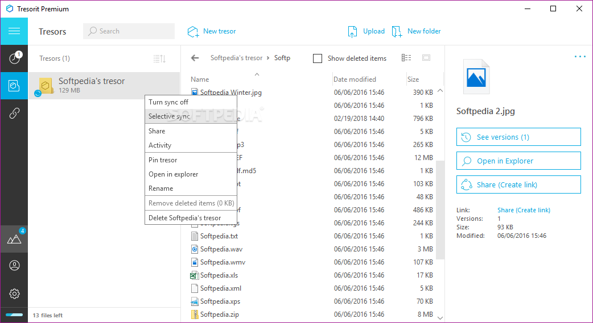Click the Search field
This screenshot has height=323, width=593.
click(129, 31)
